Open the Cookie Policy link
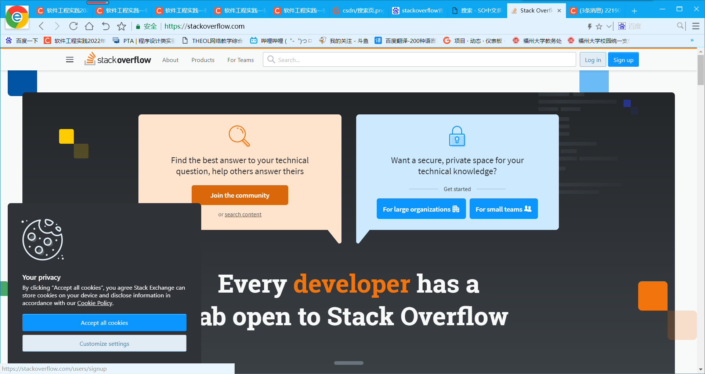Viewport: 705px width, 374px height. coord(95,303)
